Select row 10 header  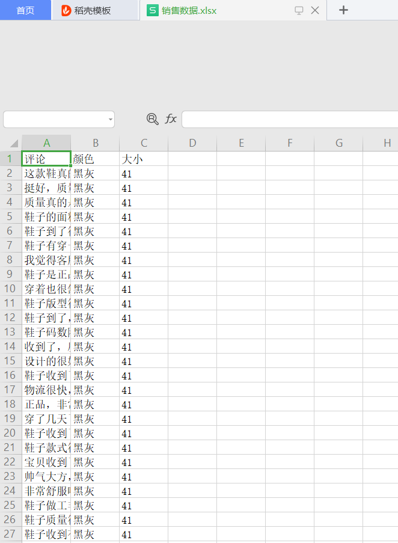coord(10,289)
